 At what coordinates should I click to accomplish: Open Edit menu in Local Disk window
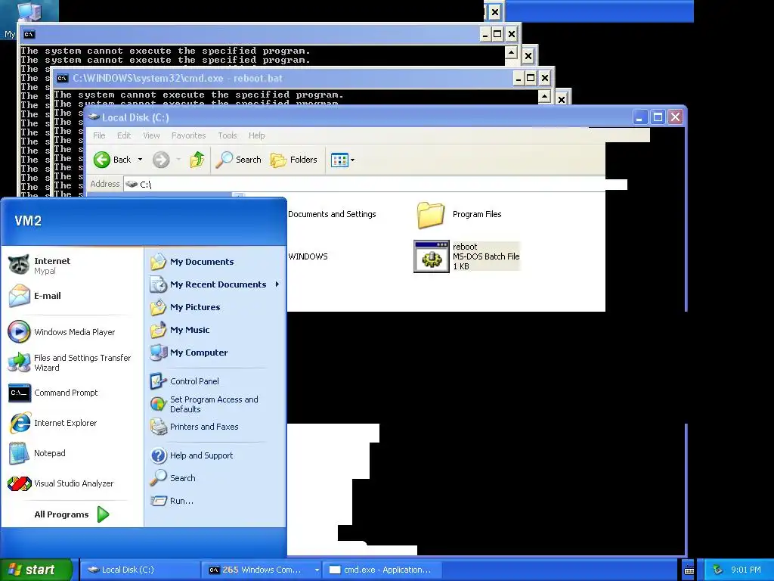(124, 135)
